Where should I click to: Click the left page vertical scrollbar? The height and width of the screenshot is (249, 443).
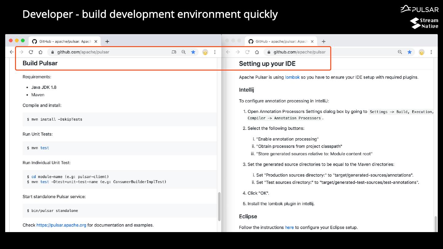[219, 206]
